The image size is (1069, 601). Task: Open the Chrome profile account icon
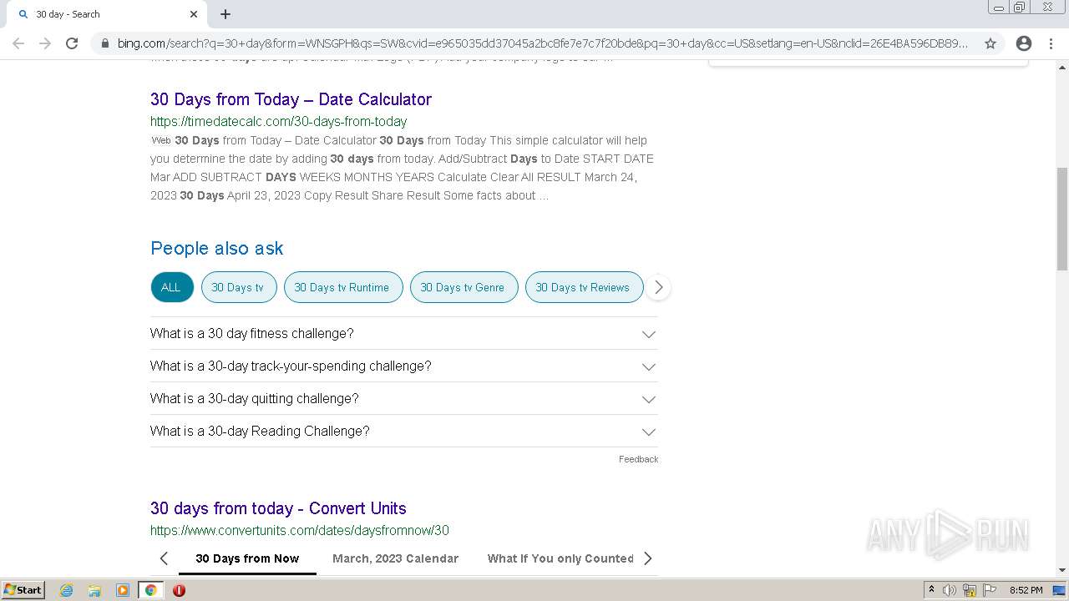point(1024,43)
